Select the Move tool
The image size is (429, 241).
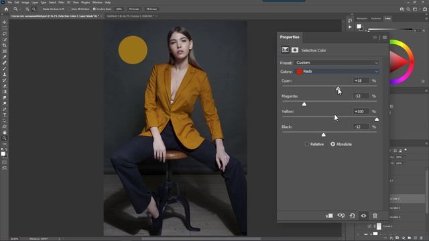coord(5,22)
